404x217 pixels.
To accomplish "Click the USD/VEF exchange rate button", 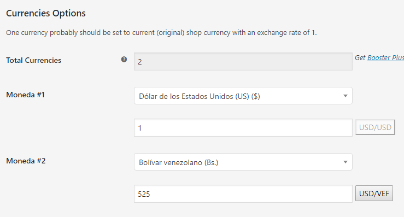I will [374, 193].
